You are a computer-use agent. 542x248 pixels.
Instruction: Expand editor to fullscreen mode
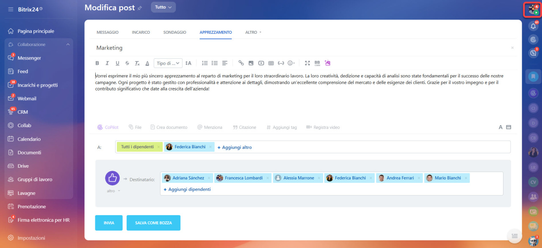click(x=307, y=63)
